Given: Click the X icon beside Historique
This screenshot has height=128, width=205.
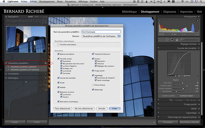Looking at the screenshot, I should [x=46, y=78].
